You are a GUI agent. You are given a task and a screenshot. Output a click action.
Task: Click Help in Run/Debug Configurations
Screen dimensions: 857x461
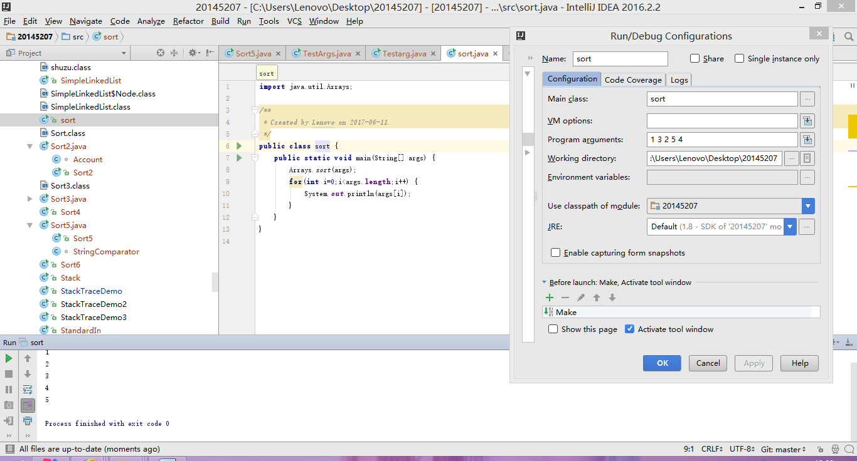(x=800, y=363)
